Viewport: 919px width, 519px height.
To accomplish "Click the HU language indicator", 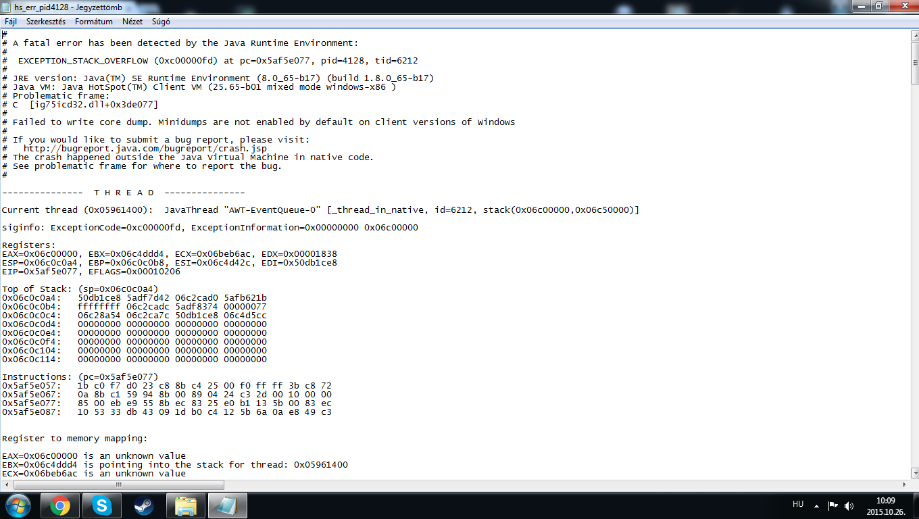I will [797, 504].
